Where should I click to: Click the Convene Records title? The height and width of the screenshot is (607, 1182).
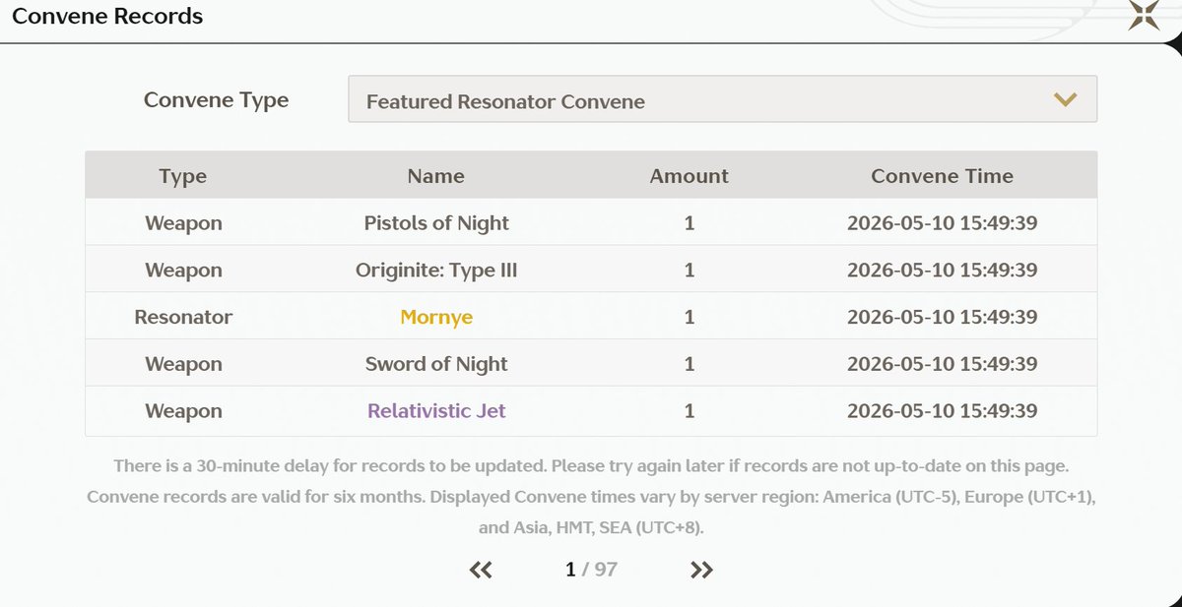(107, 16)
